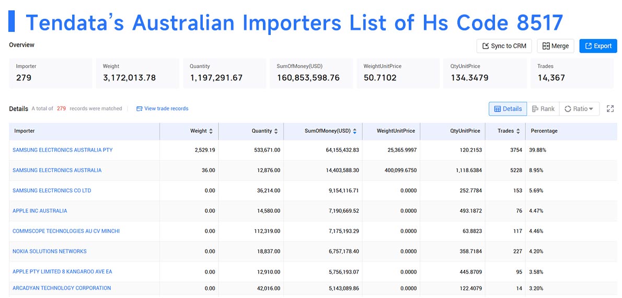Screen dimensions: 622x298
Task: Click the Sync to CRM button
Action: 504,46
